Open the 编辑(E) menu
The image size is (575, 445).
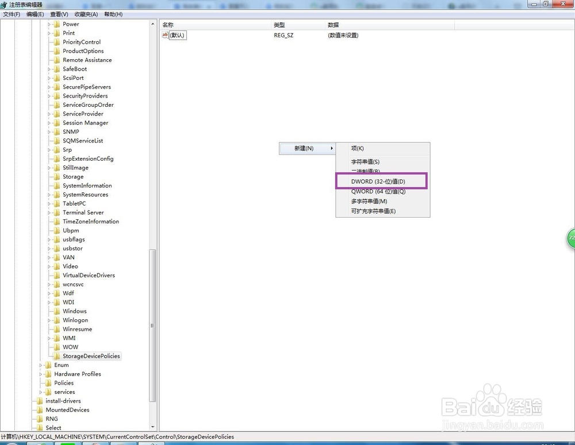35,14
